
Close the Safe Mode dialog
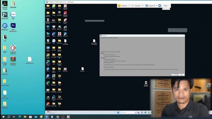184,35
